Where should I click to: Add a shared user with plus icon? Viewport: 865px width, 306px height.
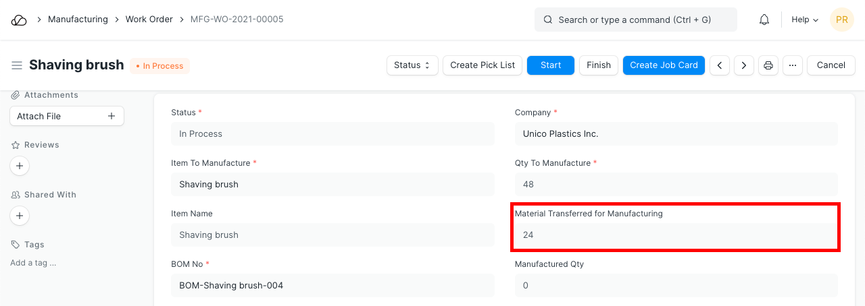tap(20, 216)
